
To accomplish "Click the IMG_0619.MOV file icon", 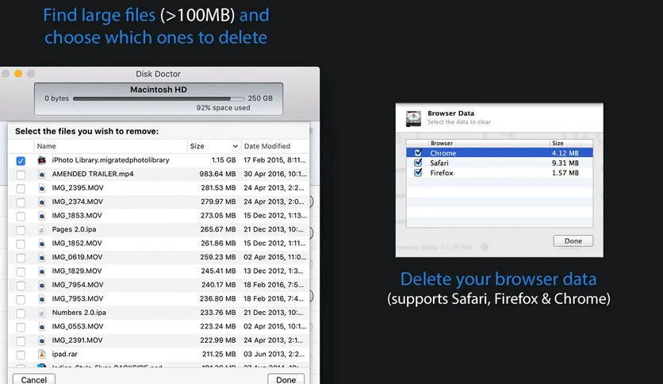I will (41, 258).
